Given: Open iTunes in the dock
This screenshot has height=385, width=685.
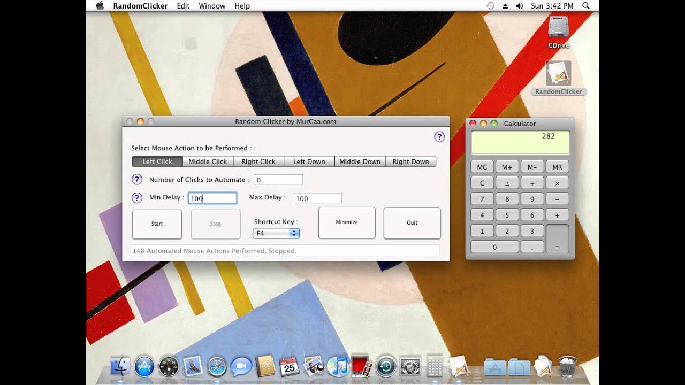Looking at the screenshot, I should point(338,367).
